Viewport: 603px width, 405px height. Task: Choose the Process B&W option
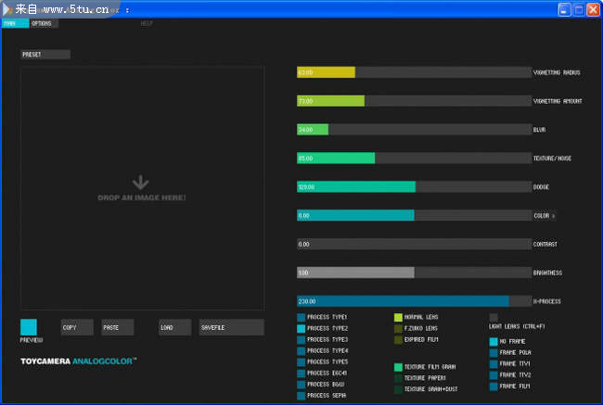[301, 384]
